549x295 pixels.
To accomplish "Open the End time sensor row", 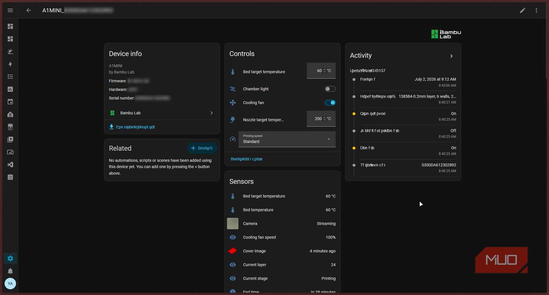I will 282,290.
